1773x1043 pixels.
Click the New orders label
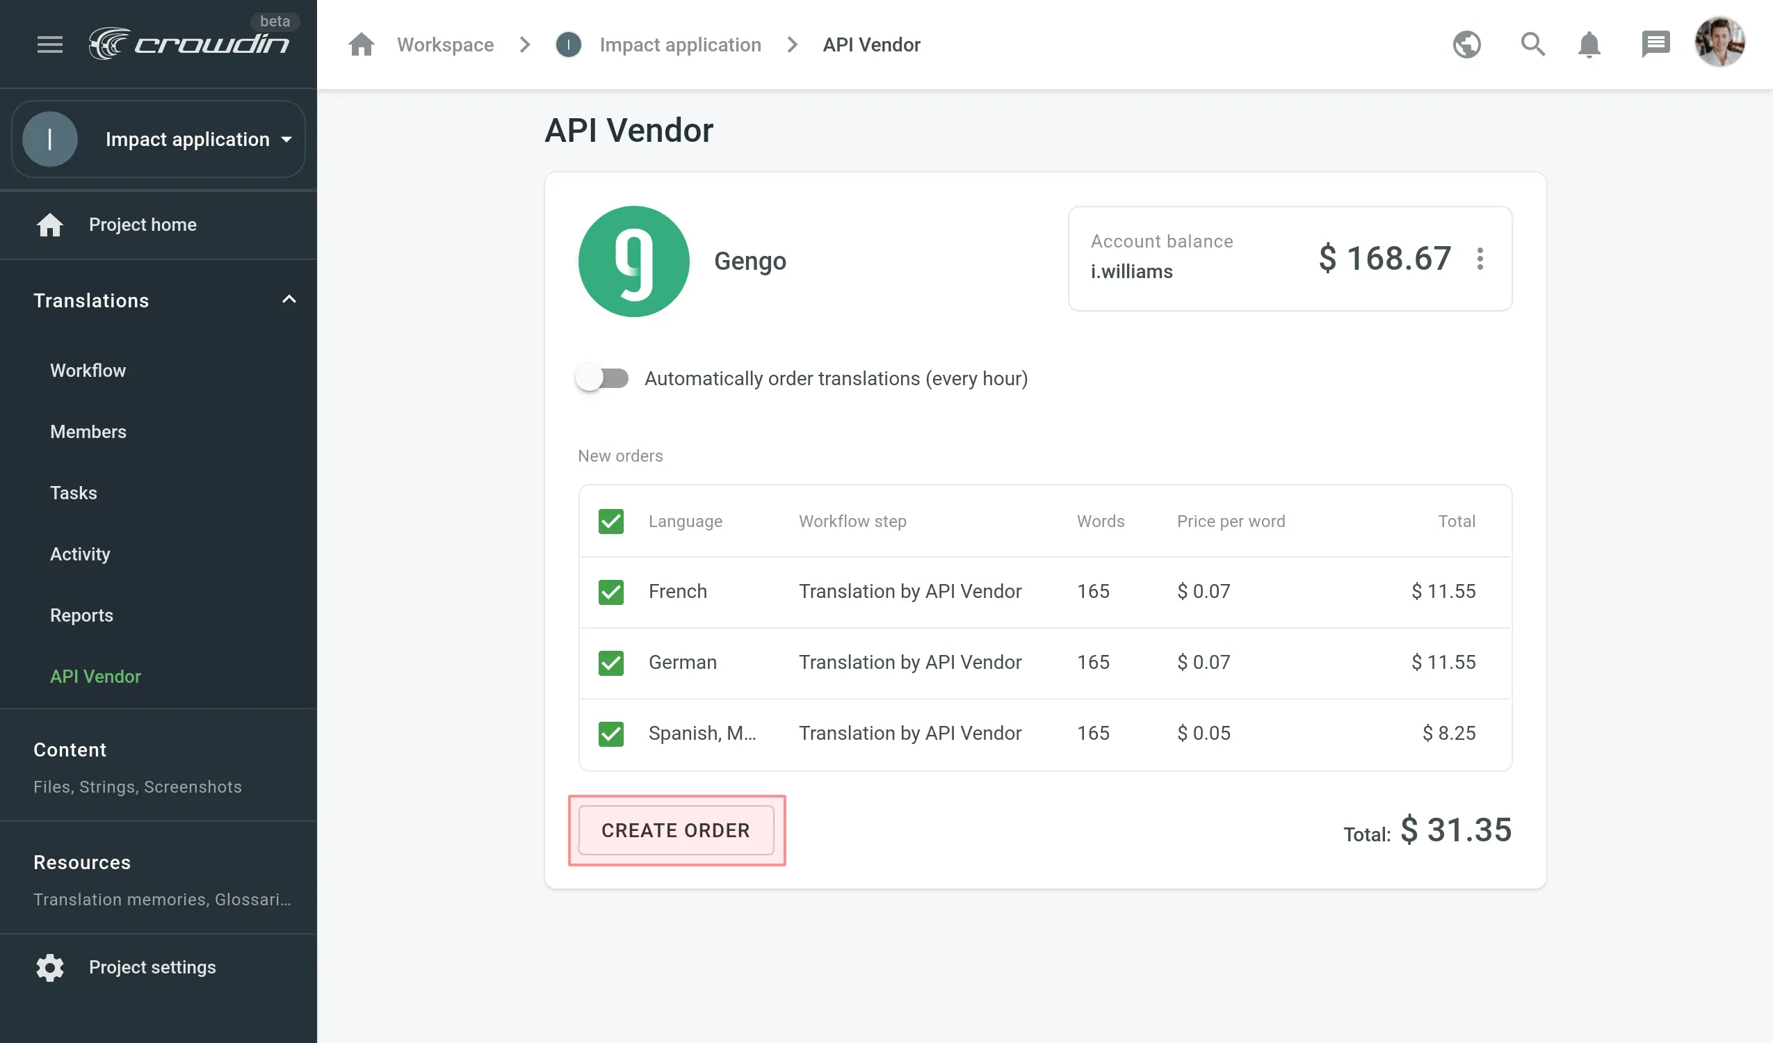pos(620,456)
